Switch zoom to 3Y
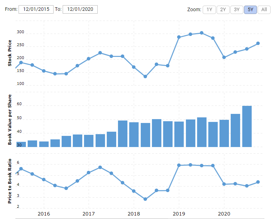 (x=237, y=9)
